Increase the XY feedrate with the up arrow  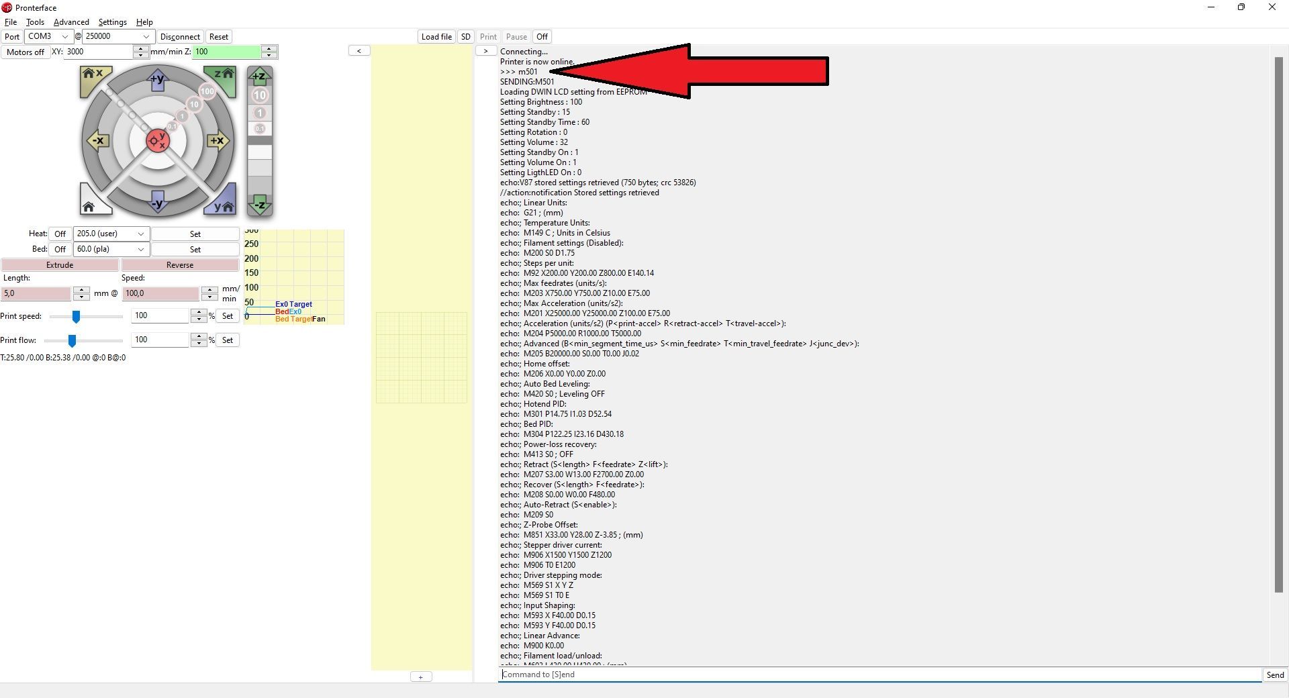click(140, 48)
